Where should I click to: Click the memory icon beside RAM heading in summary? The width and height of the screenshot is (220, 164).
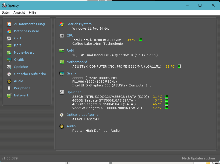pos(62,50)
